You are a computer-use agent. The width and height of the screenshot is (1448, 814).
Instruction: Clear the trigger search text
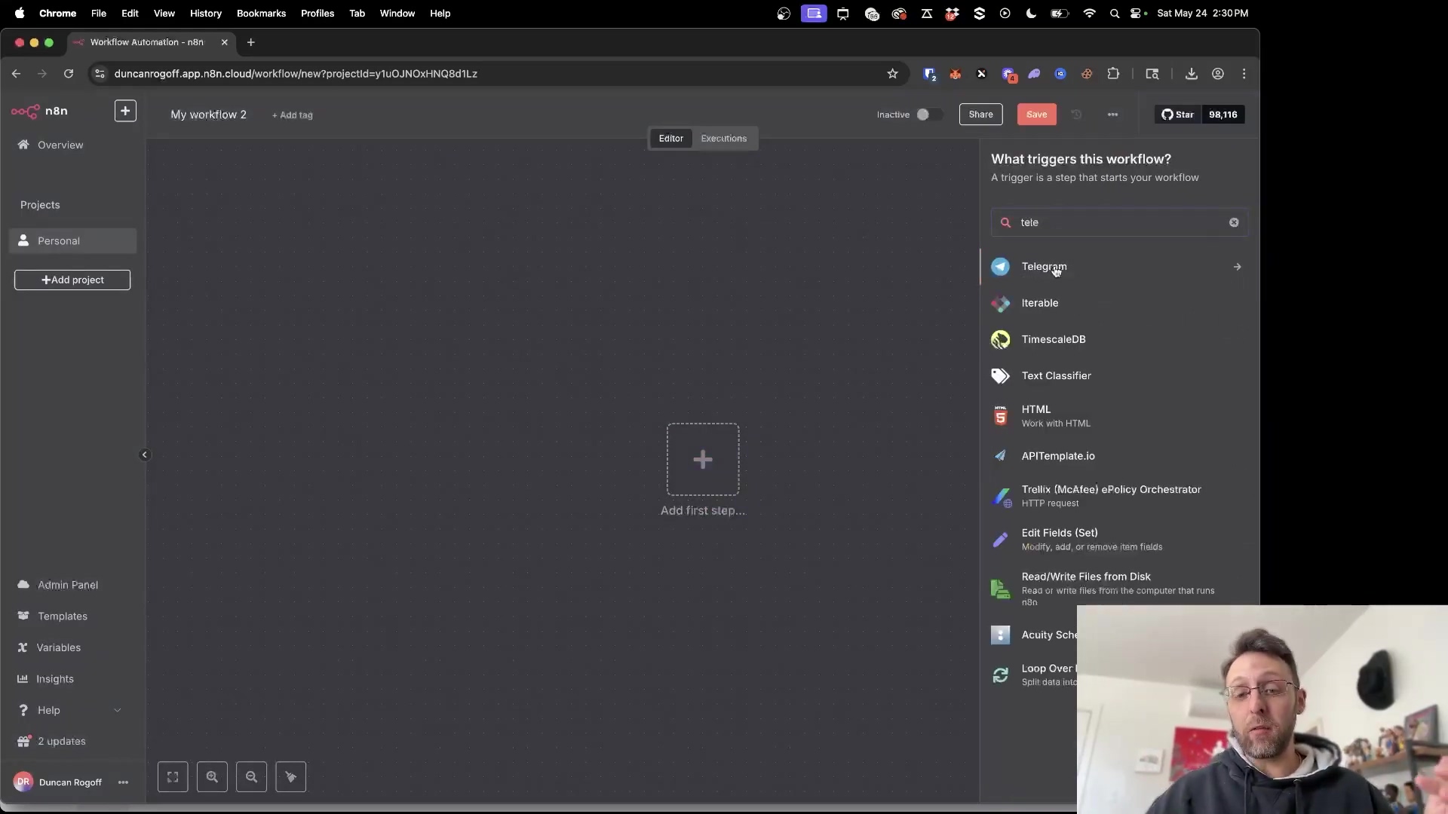1234,222
